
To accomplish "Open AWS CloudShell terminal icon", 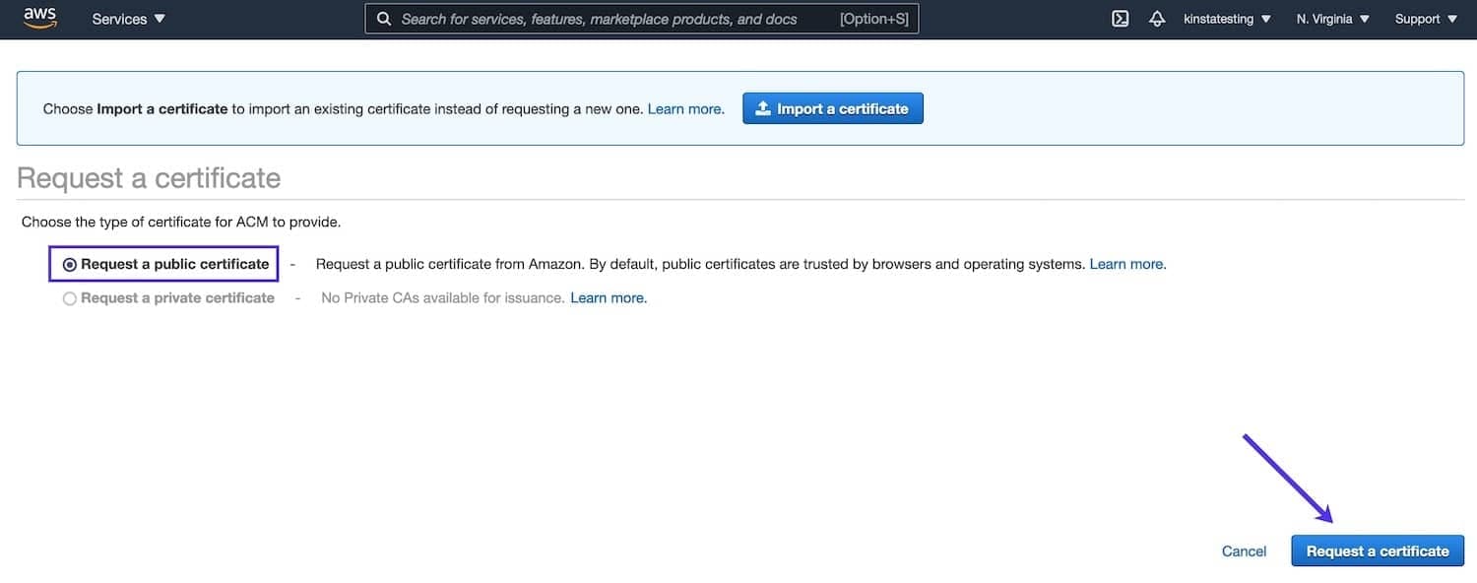I will [1119, 18].
